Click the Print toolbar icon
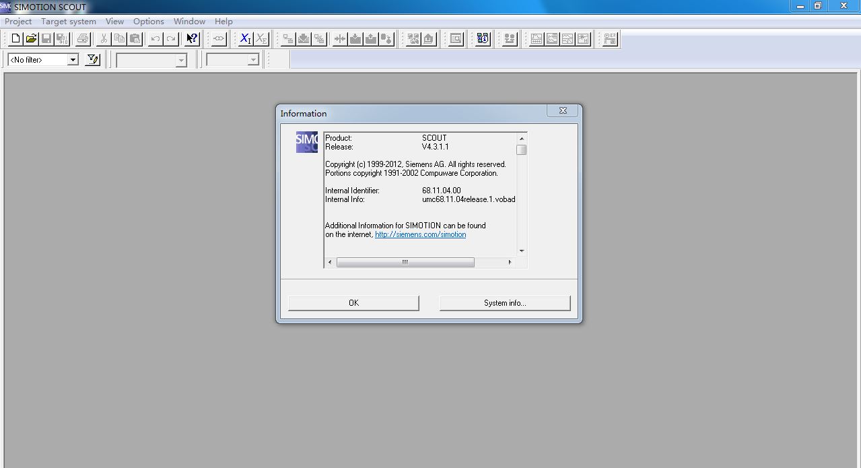The width and height of the screenshot is (861, 468). tap(83, 39)
